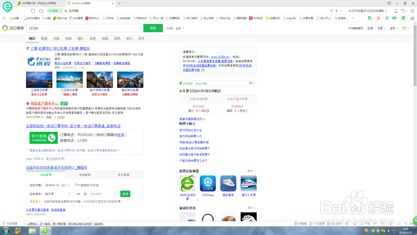
Task: Click the mobile phone icon in toolbar
Action: coord(396,11)
